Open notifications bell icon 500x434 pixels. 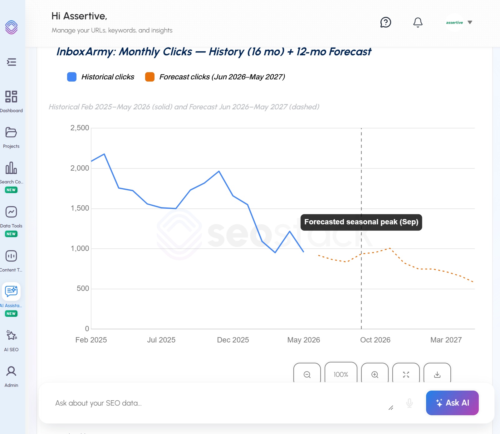pyautogui.click(x=418, y=22)
